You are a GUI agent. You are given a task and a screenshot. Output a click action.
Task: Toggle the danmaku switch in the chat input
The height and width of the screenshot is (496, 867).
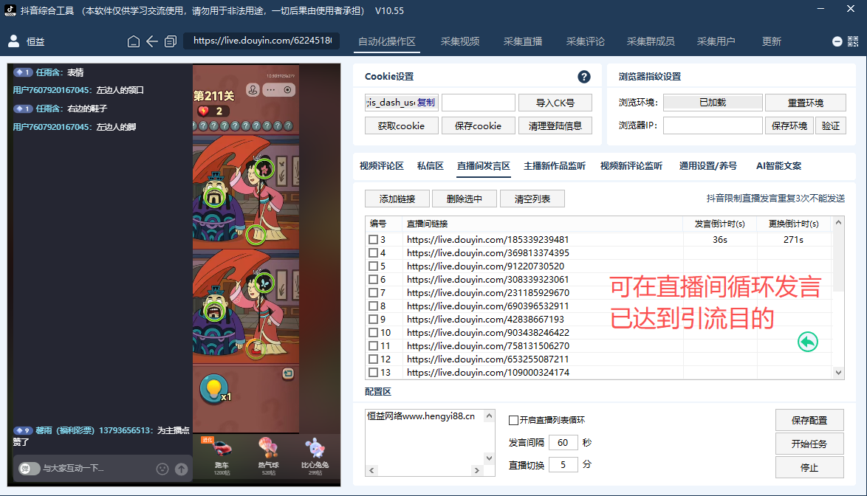pos(29,469)
